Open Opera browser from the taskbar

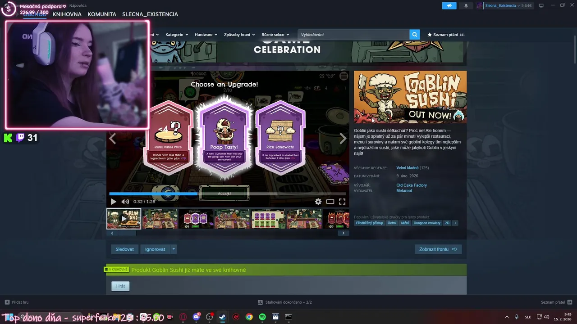coord(183,317)
